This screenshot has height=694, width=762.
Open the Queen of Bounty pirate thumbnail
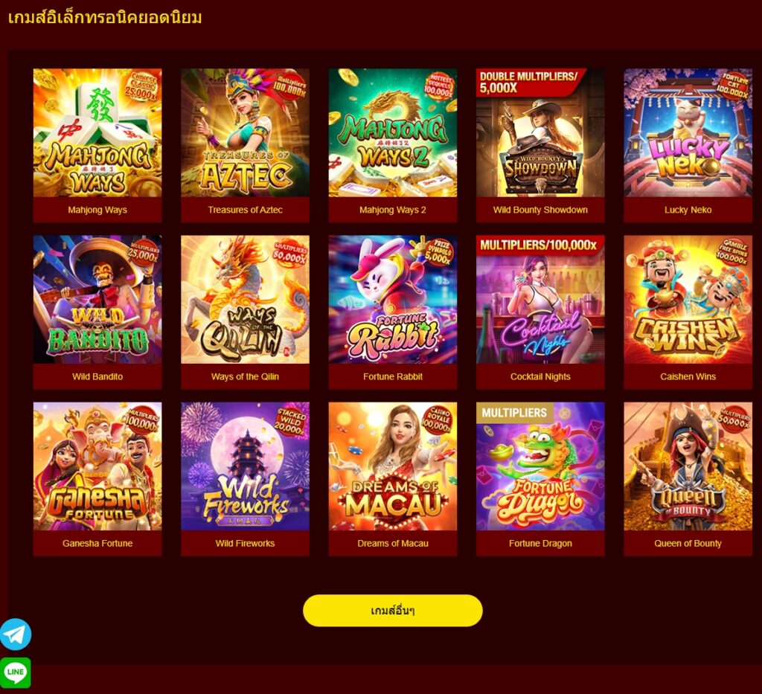[688, 466]
